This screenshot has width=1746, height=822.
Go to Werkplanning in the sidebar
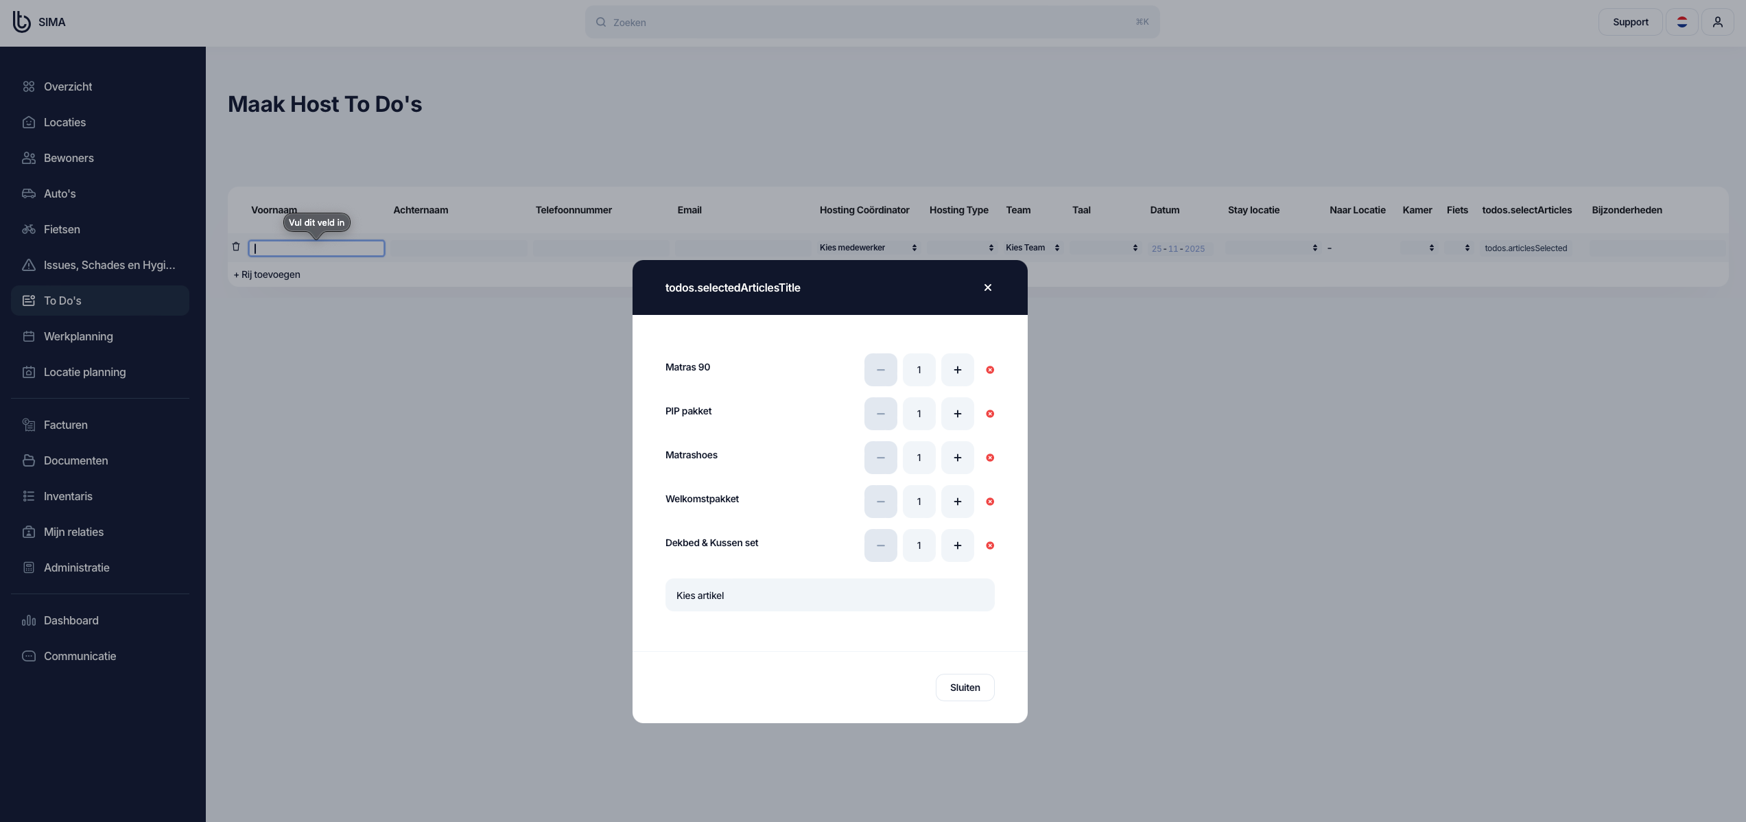[x=78, y=336]
